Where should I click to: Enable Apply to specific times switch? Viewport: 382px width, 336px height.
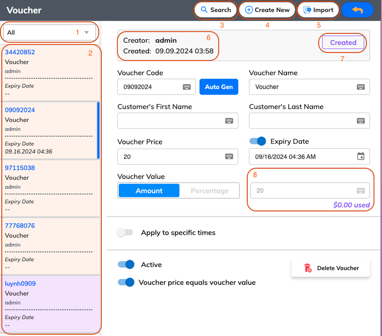click(125, 233)
